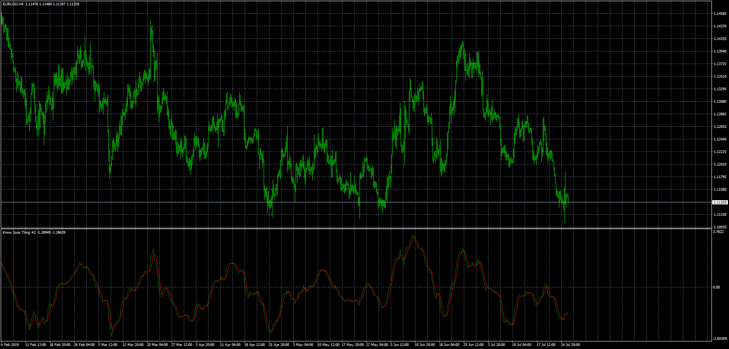The height and width of the screenshot is (349, 729).
Task: Click the 17 May 20:00 time label
Action: click(x=353, y=345)
